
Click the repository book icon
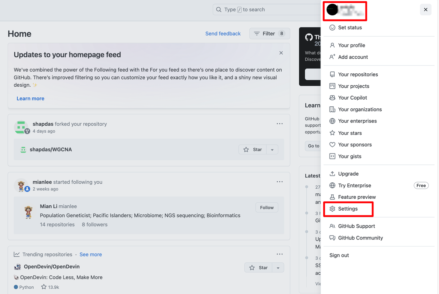pos(332,74)
